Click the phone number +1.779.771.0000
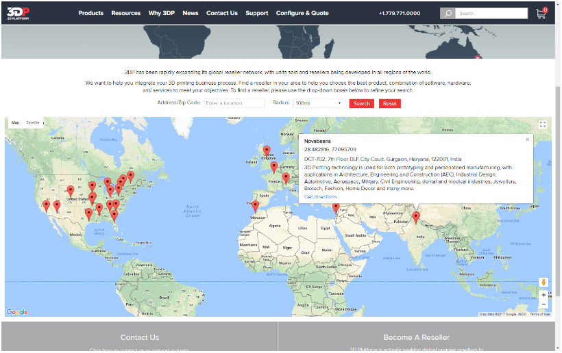The image size is (562, 353). (x=400, y=13)
